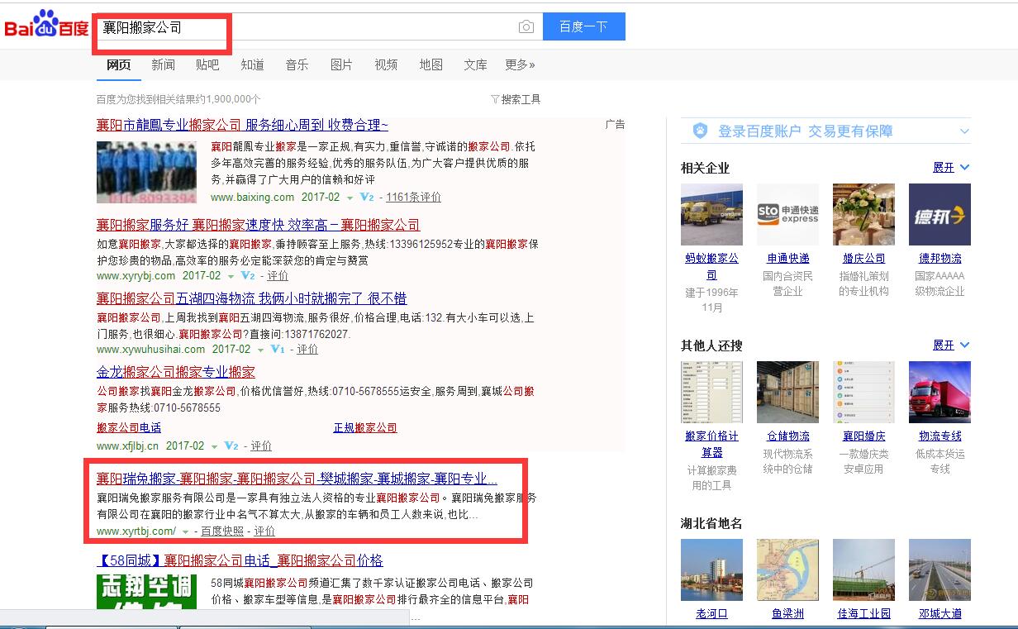1018x629 pixels.
Task: Open 百度快照 cached page link
Action: coord(222,531)
